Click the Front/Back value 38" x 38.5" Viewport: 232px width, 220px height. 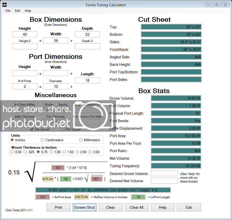pyautogui.click(x=171, y=49)
